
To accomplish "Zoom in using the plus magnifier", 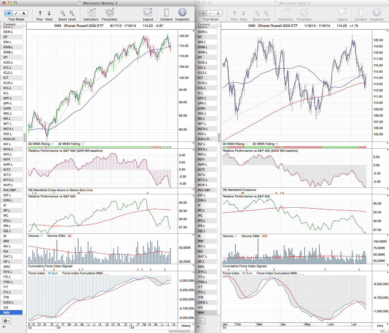I will pyautogui.click(x=72, y=13).
